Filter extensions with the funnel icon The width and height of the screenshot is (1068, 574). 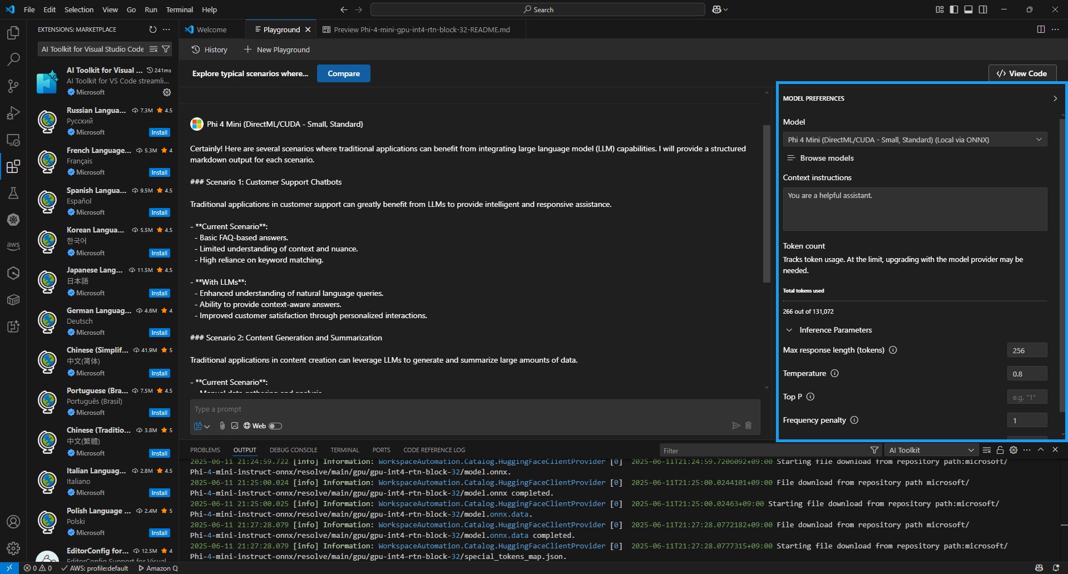point(166,49)
